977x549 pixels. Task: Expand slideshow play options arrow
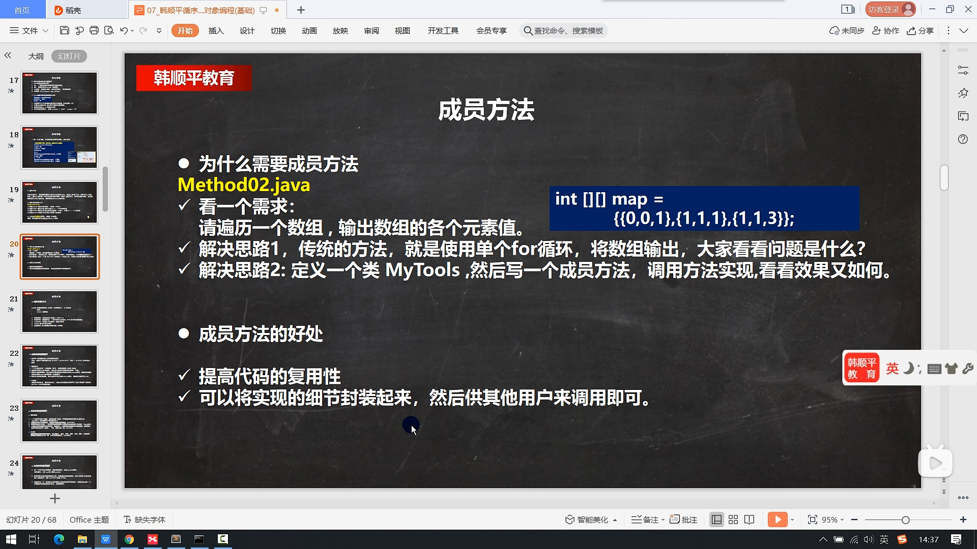tap(792, 520)
